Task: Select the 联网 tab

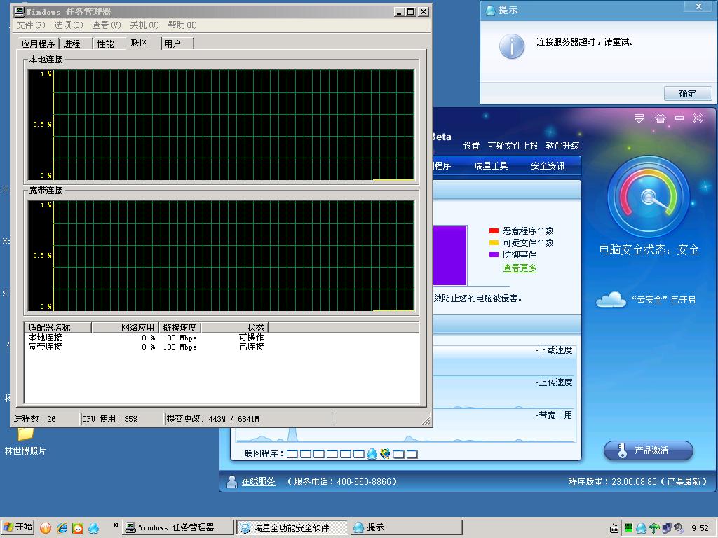Action: click(x=143, y=43)
